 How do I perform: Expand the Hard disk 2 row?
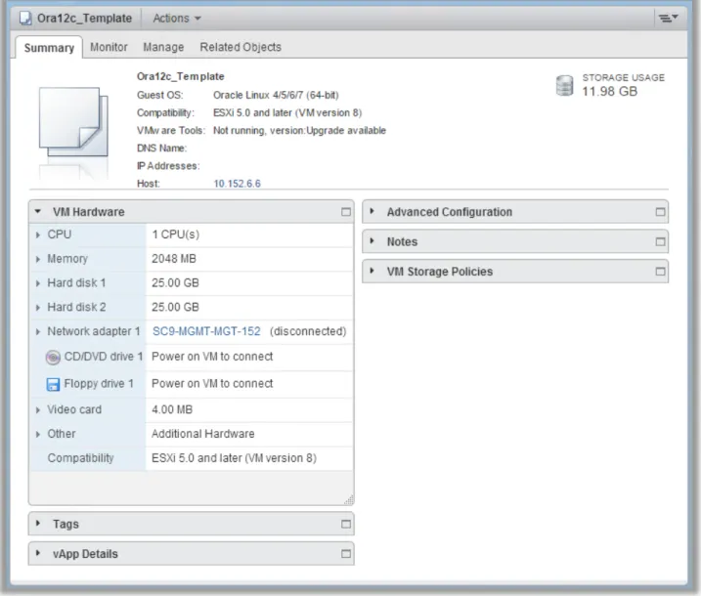coord(37,308)
